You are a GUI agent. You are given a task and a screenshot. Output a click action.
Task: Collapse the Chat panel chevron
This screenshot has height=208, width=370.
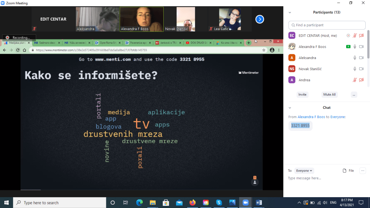tap(290, 108)
